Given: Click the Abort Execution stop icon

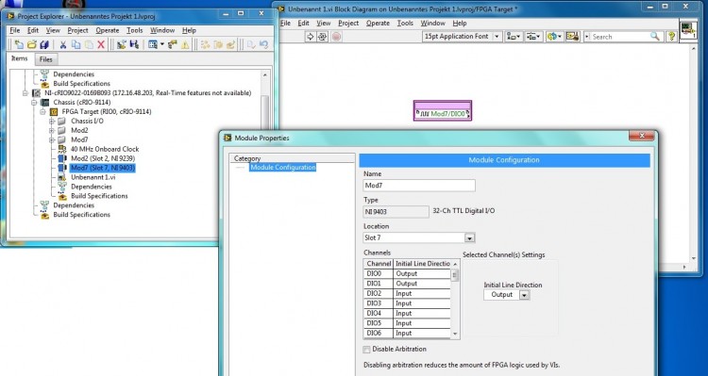Looking at the screenshot, I should tap(336, 37).
